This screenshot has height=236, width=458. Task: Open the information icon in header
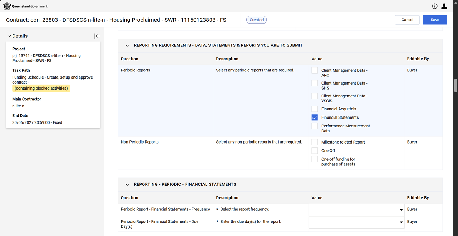tap(434, 6)
